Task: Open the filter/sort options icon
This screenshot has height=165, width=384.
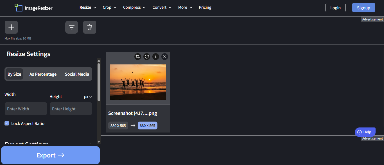Action: [x=72, y=27]
